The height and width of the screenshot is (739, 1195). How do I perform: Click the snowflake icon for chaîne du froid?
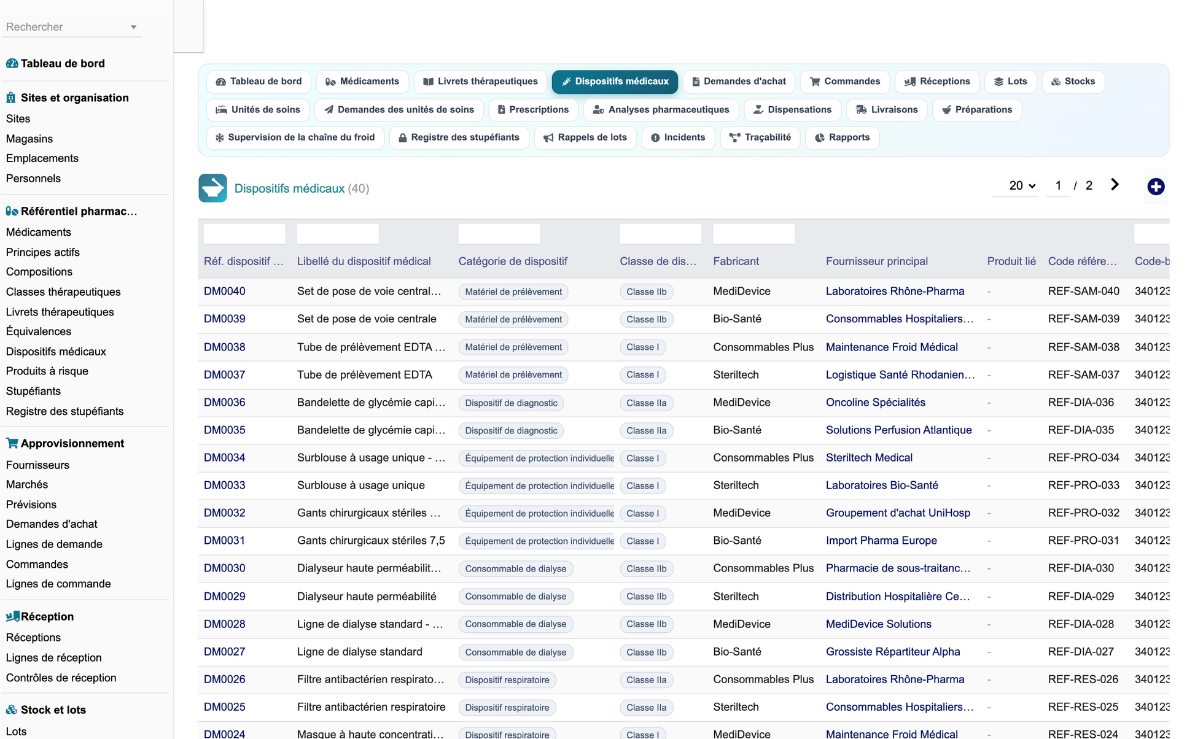coord(219,137)
